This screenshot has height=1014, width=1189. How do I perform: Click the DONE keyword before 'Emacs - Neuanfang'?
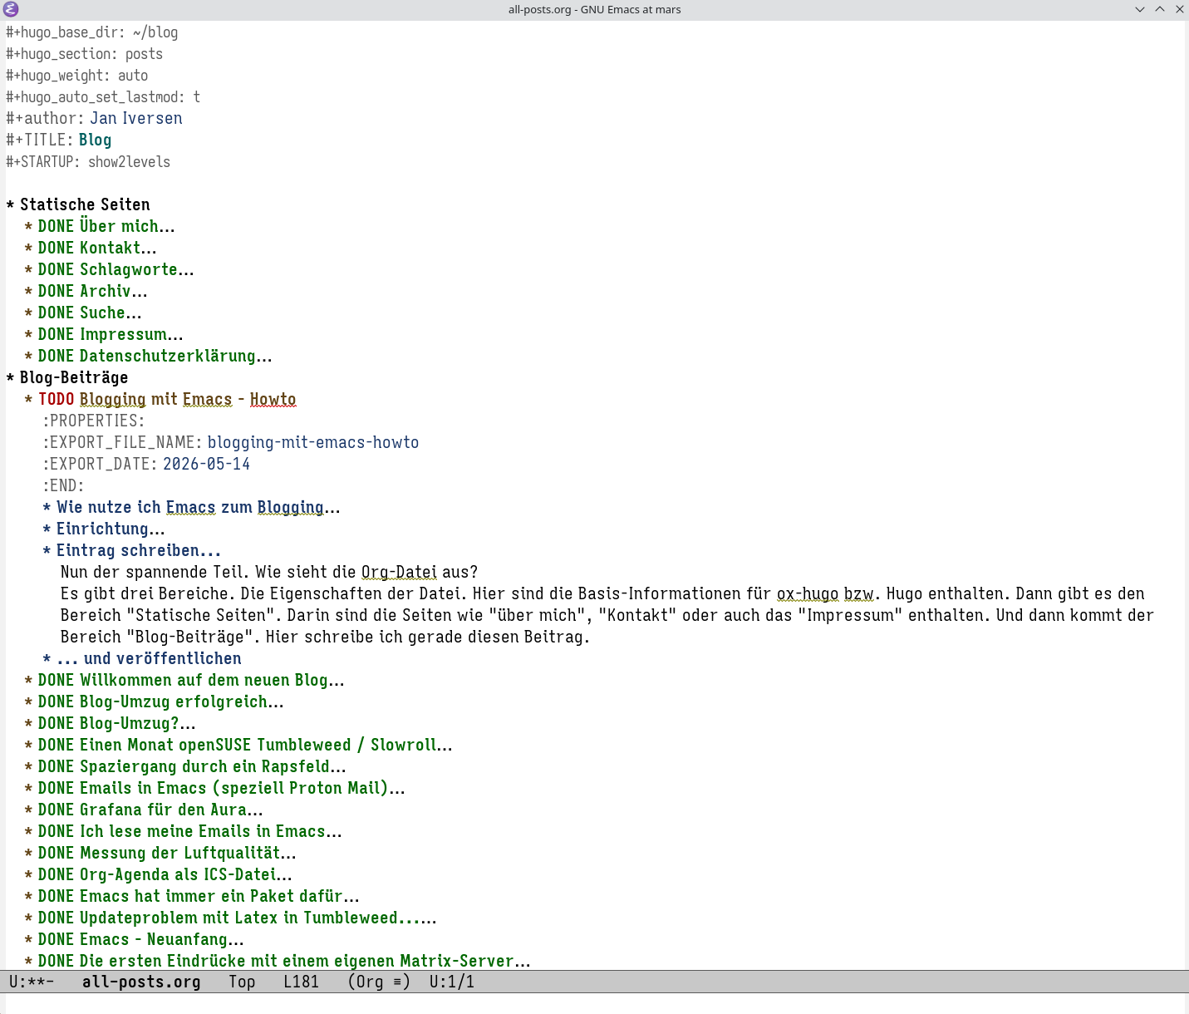point(57,939)
